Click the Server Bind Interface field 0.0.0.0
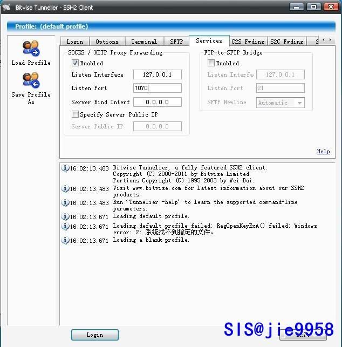 click(158, 102)
